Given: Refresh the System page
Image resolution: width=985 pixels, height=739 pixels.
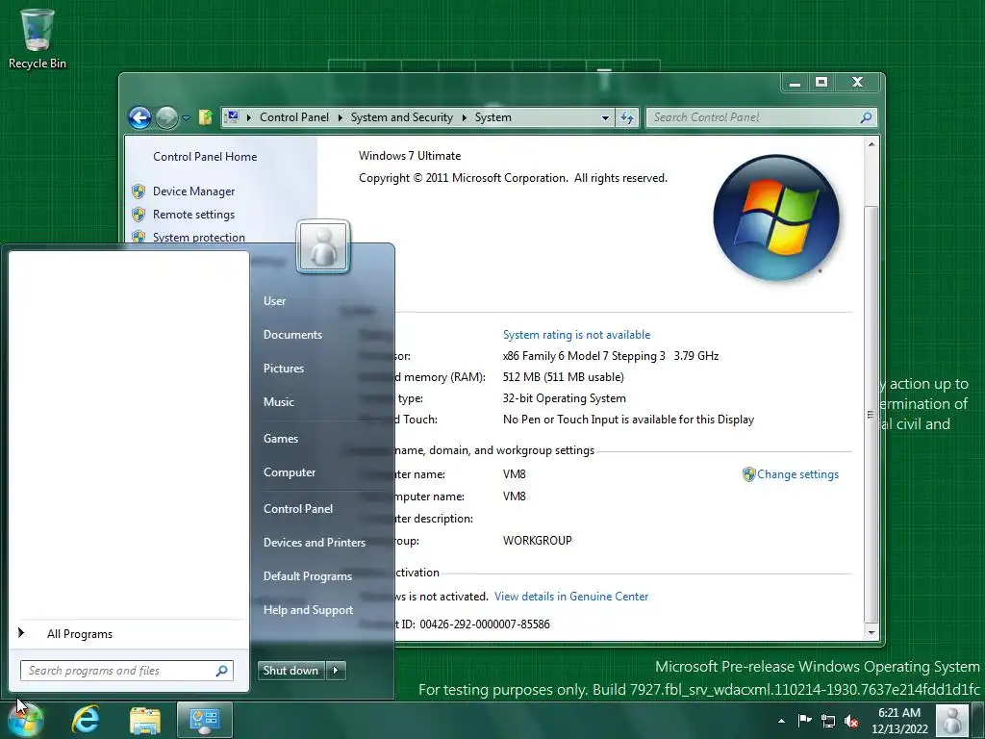Looking at the screenshot, I should 627,117.
